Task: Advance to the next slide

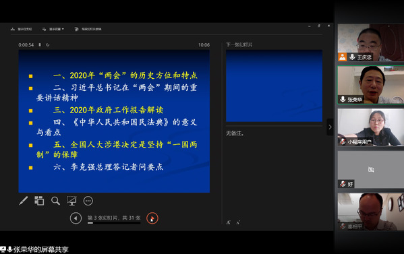Action: (152, 218)
